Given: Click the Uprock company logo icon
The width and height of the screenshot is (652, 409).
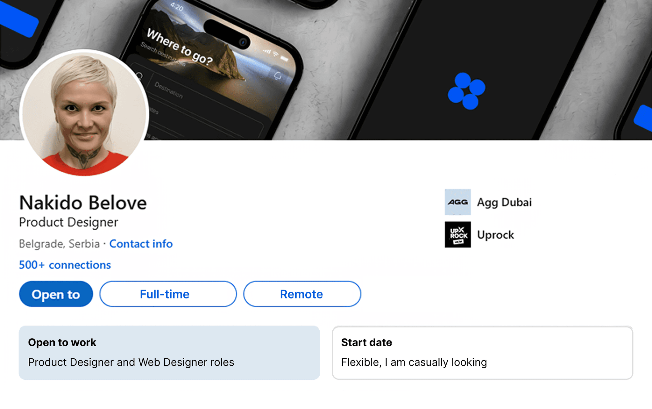Looking at the screenshot, I should click(457, 234).
